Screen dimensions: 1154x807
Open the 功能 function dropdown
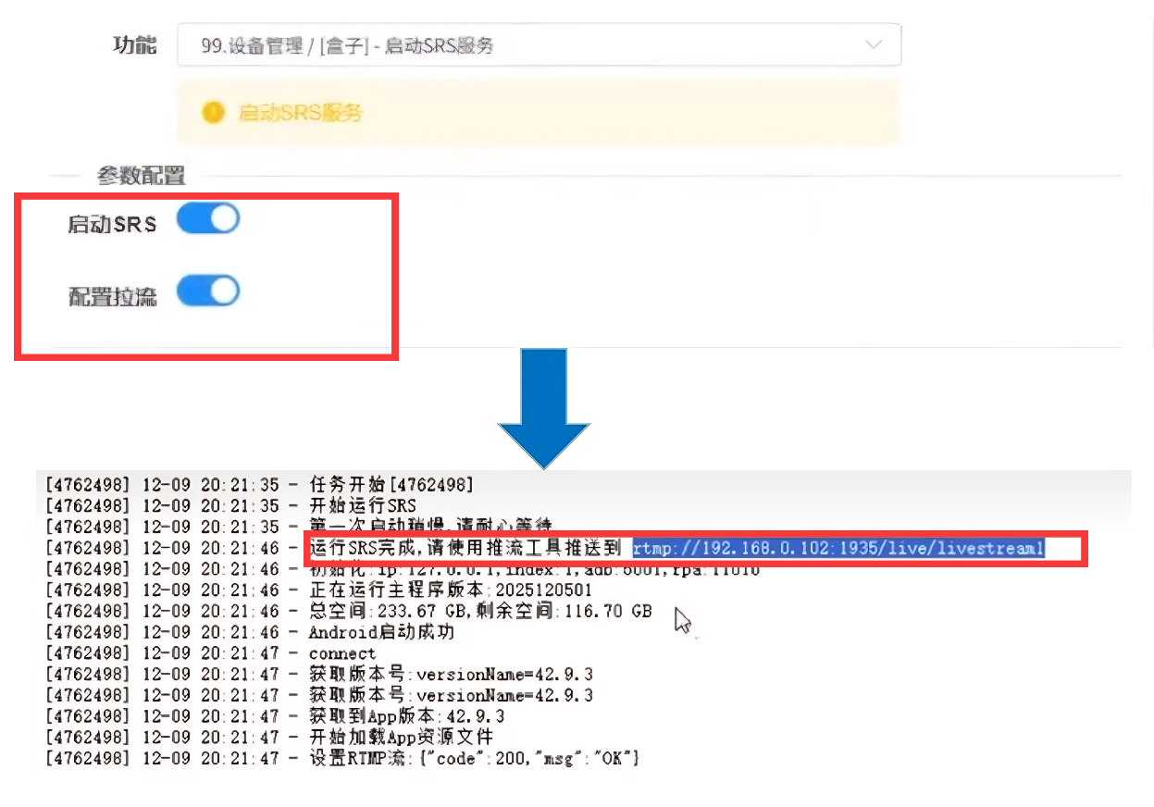tap(541, 43)
